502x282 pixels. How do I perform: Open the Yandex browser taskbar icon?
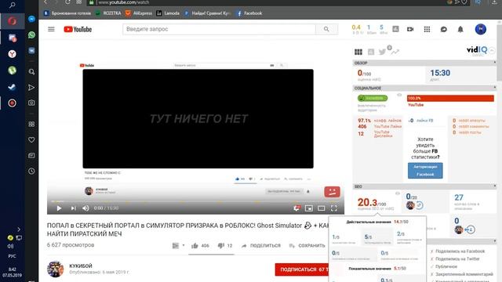tap(13, 54)
